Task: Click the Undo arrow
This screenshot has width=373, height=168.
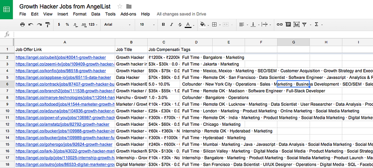Action: pyautogui.click(x=31, y=25)
